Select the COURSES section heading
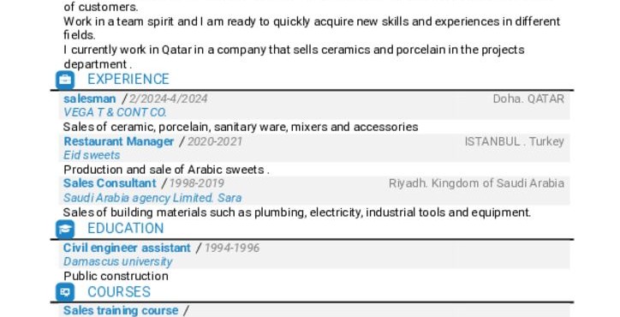620x317 pixels. pos(119,291)
